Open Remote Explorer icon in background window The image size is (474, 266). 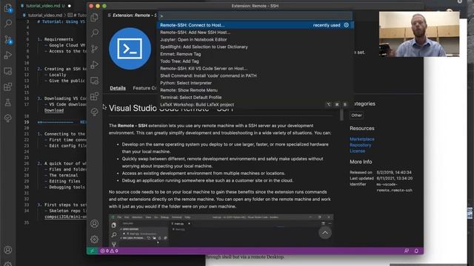pos(8,71)
